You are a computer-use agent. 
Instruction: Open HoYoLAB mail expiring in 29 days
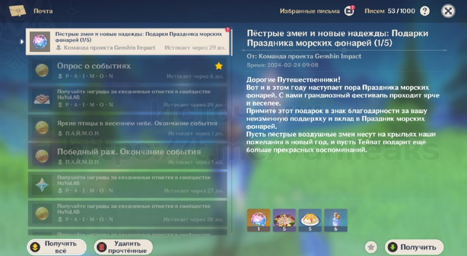(x=127, y=99)
